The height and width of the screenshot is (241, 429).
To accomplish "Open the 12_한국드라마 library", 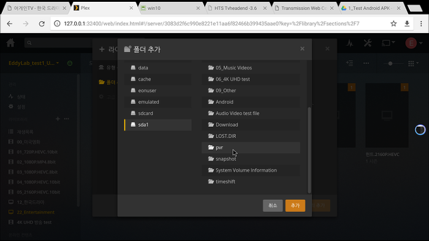I will [x=26, y=202].
